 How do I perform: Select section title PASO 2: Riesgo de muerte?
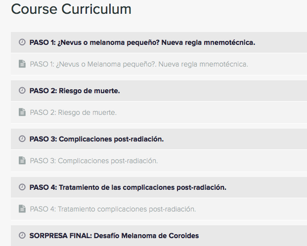point(75,91)
